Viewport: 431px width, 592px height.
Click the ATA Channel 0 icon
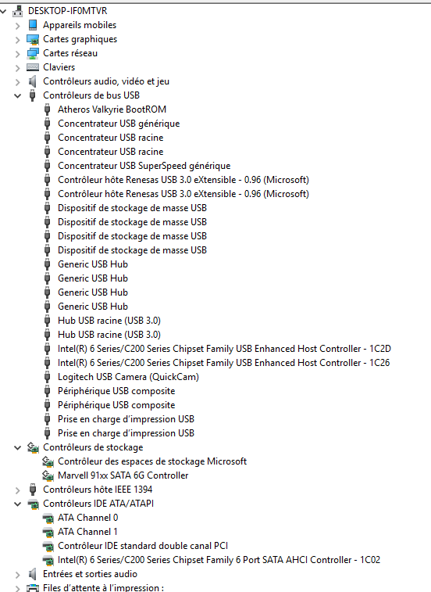tap(48, 518)
